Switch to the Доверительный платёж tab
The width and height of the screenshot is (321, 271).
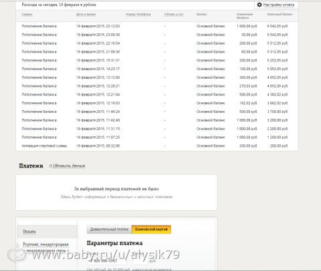(109, 230)
